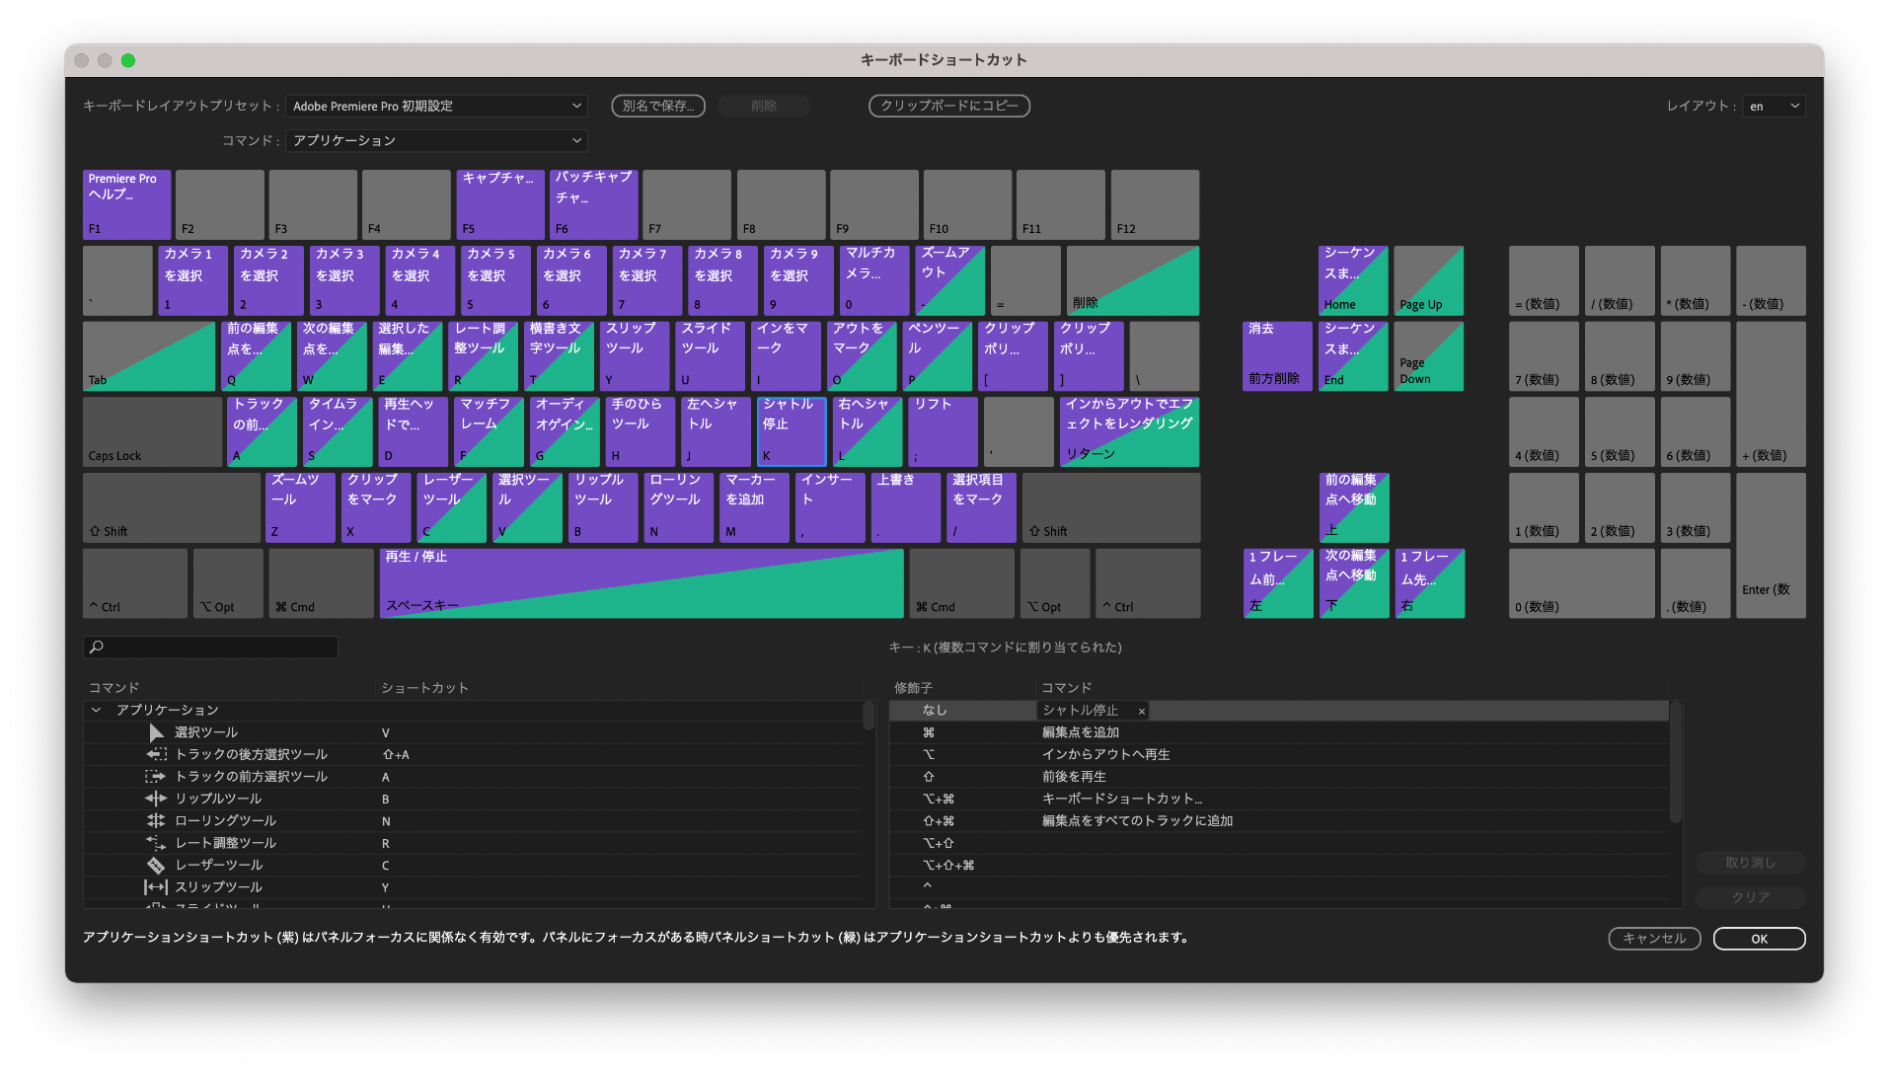Click the キャンセル button
Viewport: 1889px width, 1069px height.
point(1654,939)
